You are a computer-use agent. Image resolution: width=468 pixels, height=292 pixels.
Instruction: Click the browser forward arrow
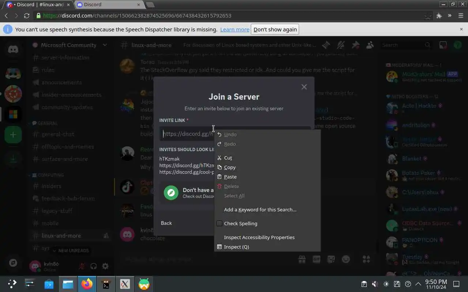[16, 16]
